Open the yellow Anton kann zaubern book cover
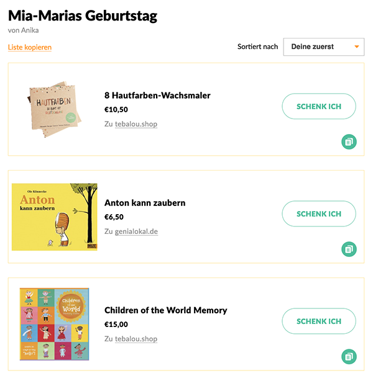The height and width of the screenshot is (381, 373). point(55,217)
